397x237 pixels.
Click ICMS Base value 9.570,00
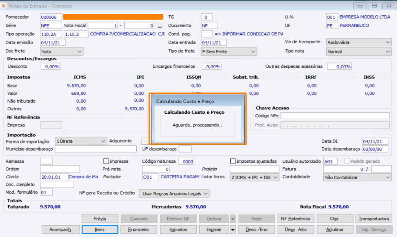pos(76,86)
